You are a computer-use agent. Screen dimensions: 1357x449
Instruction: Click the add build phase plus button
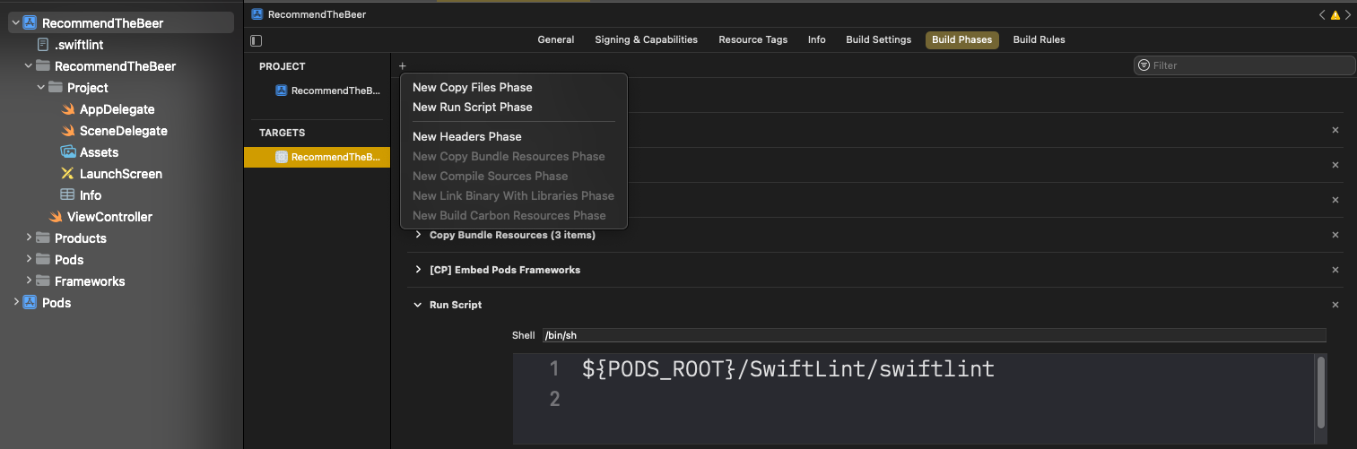pos(403,65)
